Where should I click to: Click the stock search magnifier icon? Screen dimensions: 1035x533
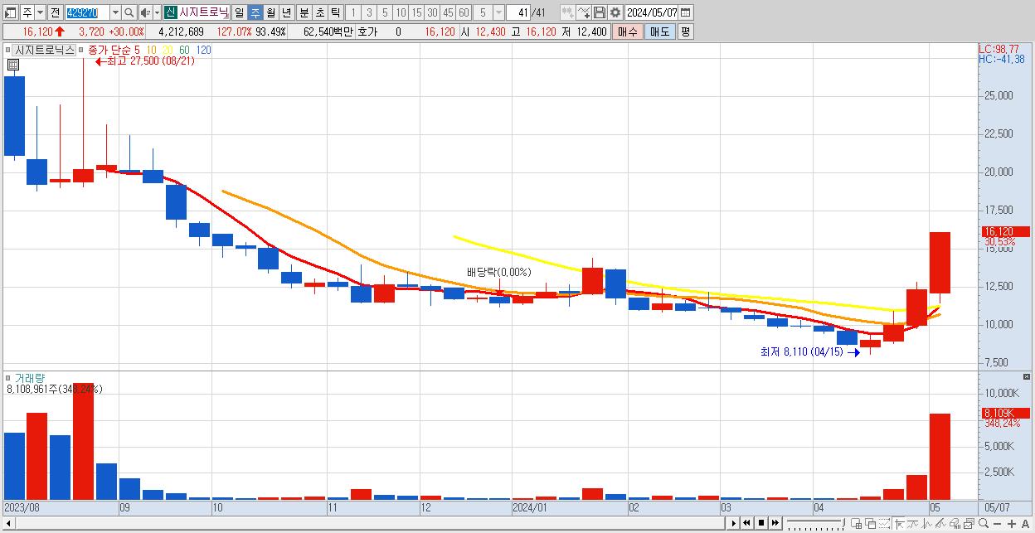pos(129,12)
